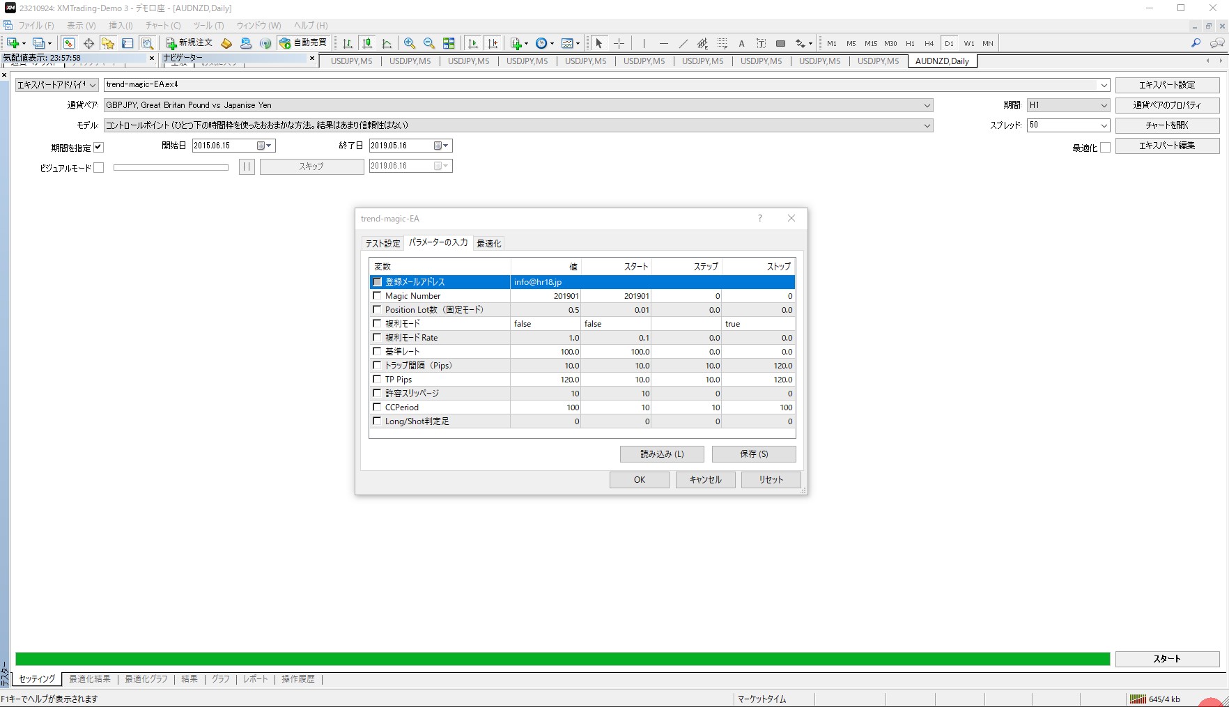This screenshot has height=707, width=1229.
Task: Uncheck the 期間を指定 date range checkbox
Action: tap(98, 147)
